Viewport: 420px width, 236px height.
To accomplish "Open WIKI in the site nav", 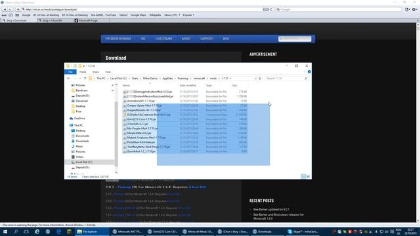I will pyautogui.click(x=226, y=39).
